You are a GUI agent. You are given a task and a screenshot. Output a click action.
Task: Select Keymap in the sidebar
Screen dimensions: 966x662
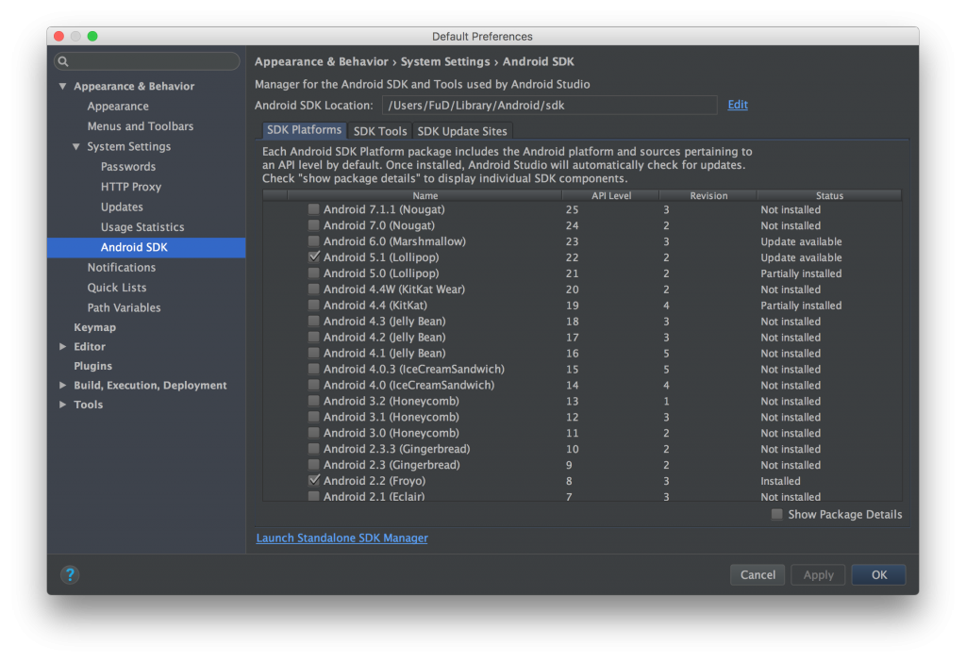(x=95, y=327)
